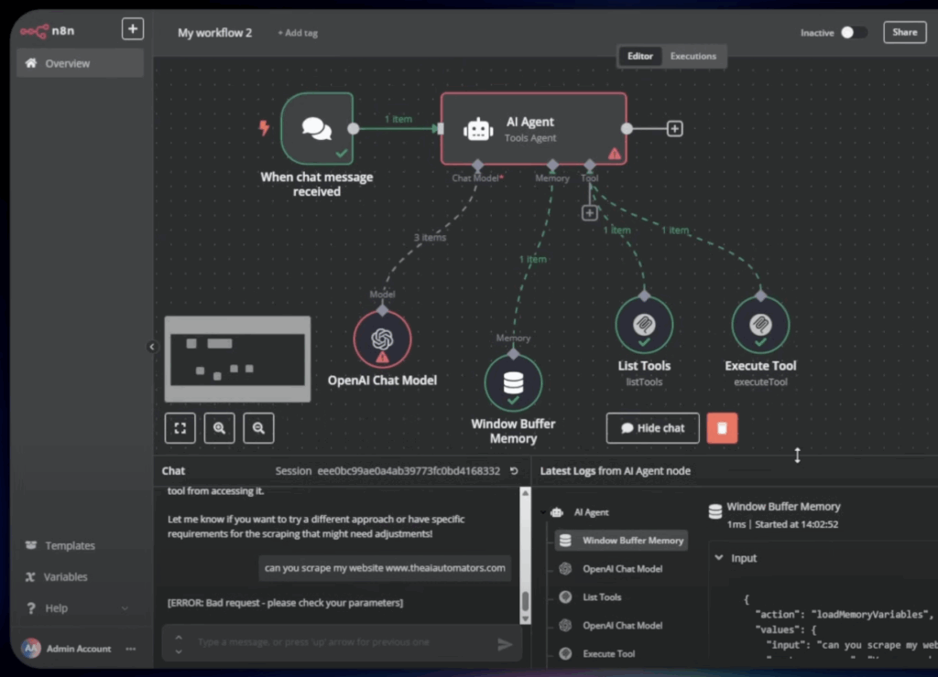Click the chat message input field
Viewport: 938px width, 677px height.
click(x=343, y=642)
